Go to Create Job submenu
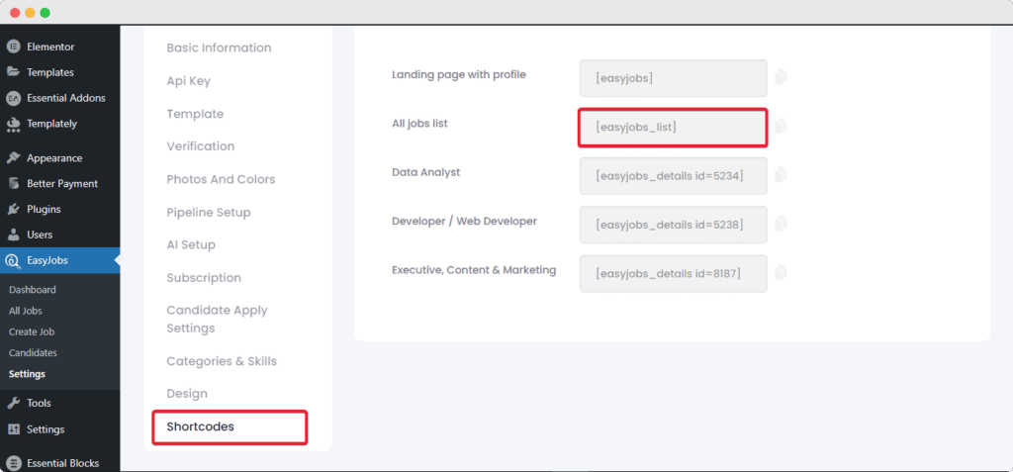 32,331
